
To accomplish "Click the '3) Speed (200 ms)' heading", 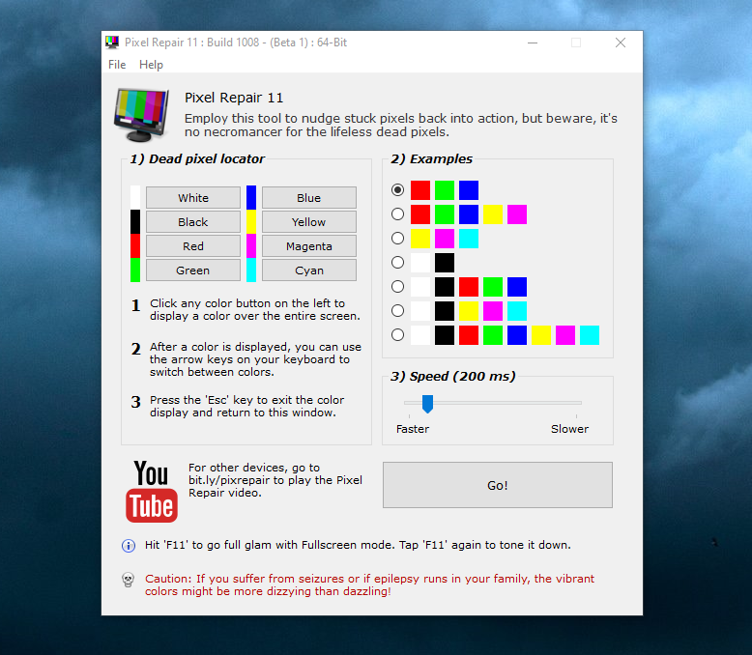I will [452, 377].
